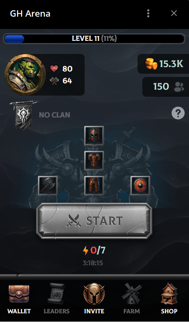Select the leather pants equipment slot
The height and width of the screenshot is (322, 189).
94,186
